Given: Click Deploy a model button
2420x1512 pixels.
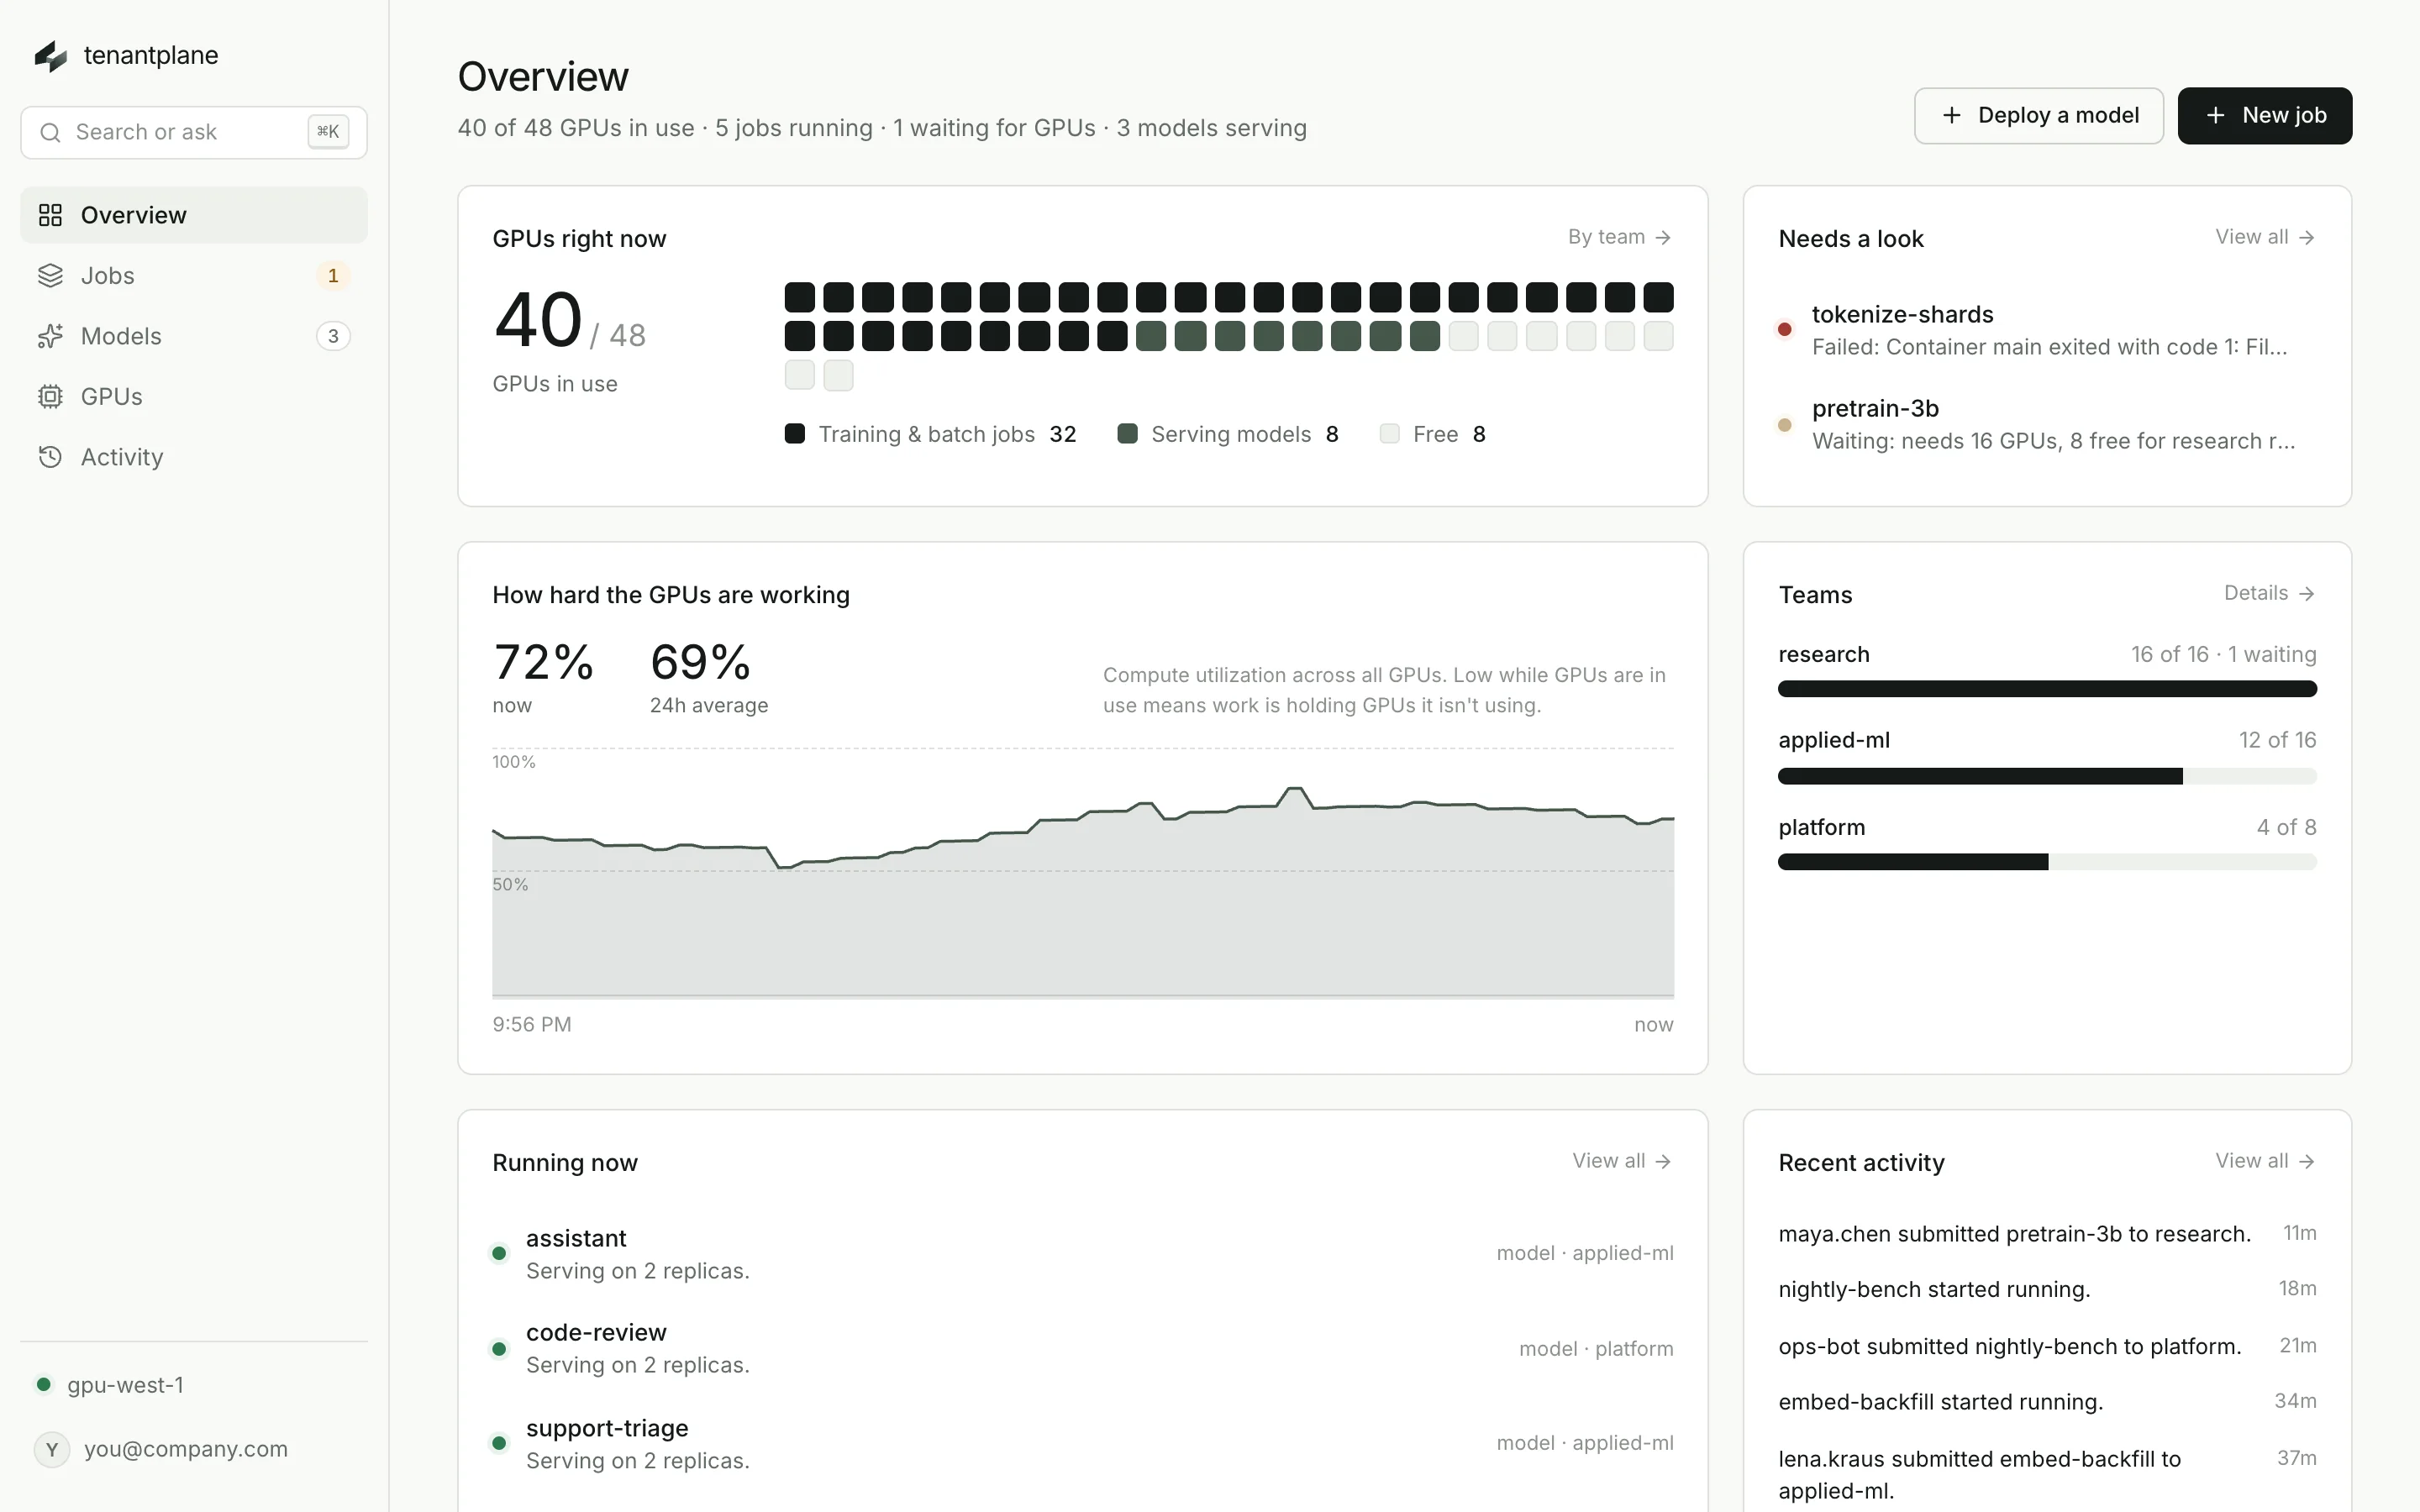Looking at the screenshot, I should pyautogui.click(x=2038, y=115).
